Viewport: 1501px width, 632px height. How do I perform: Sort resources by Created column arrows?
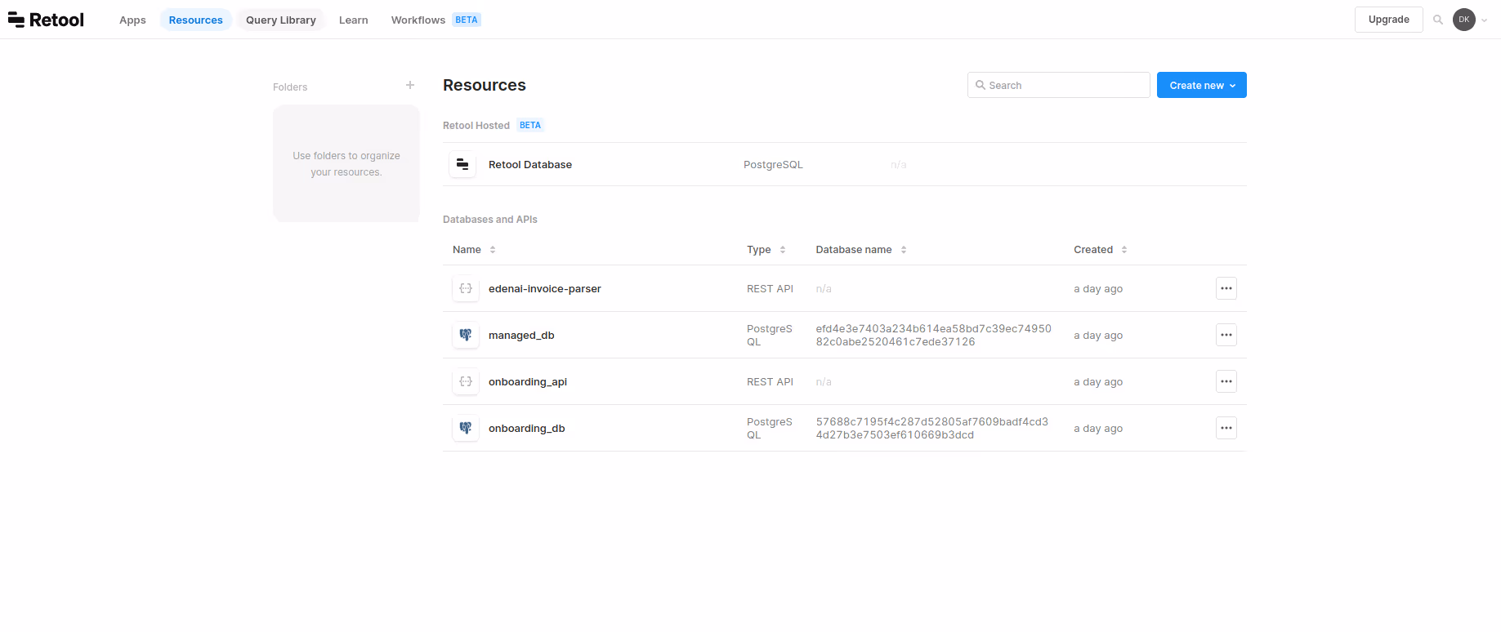pos(1124,250)
